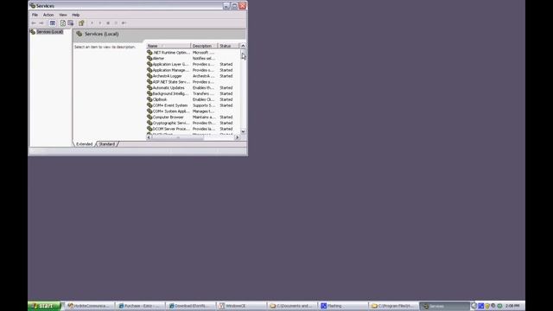Click the horizontal scroll right arrow
The height and width of the screenshot is (311, 553).
tap(237, 137)
